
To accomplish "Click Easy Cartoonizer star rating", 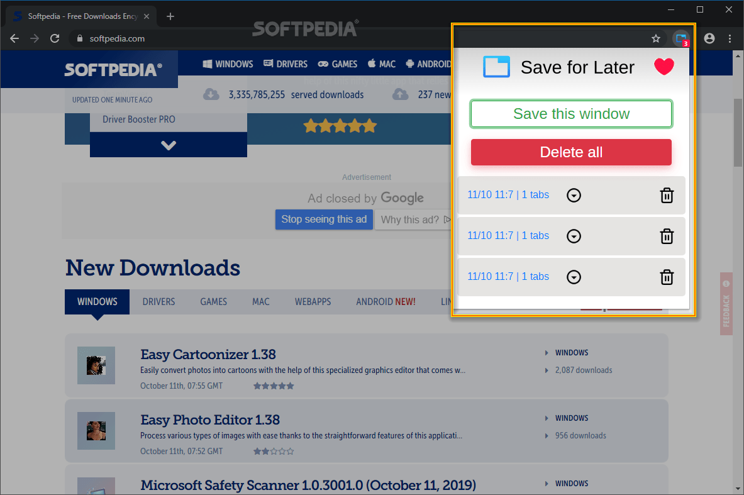I will point(274,386).
